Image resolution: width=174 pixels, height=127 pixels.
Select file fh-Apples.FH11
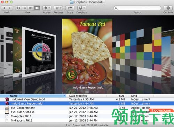(87, 116)
